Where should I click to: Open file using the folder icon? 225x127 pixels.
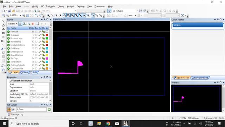(x=13, y=11)
